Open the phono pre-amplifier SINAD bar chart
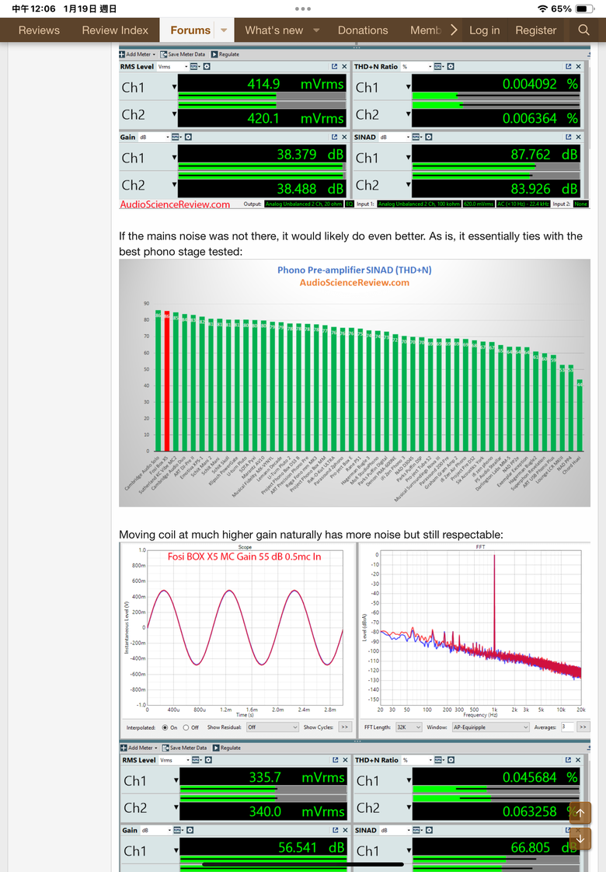606x872 pixels. pos(354,382)
